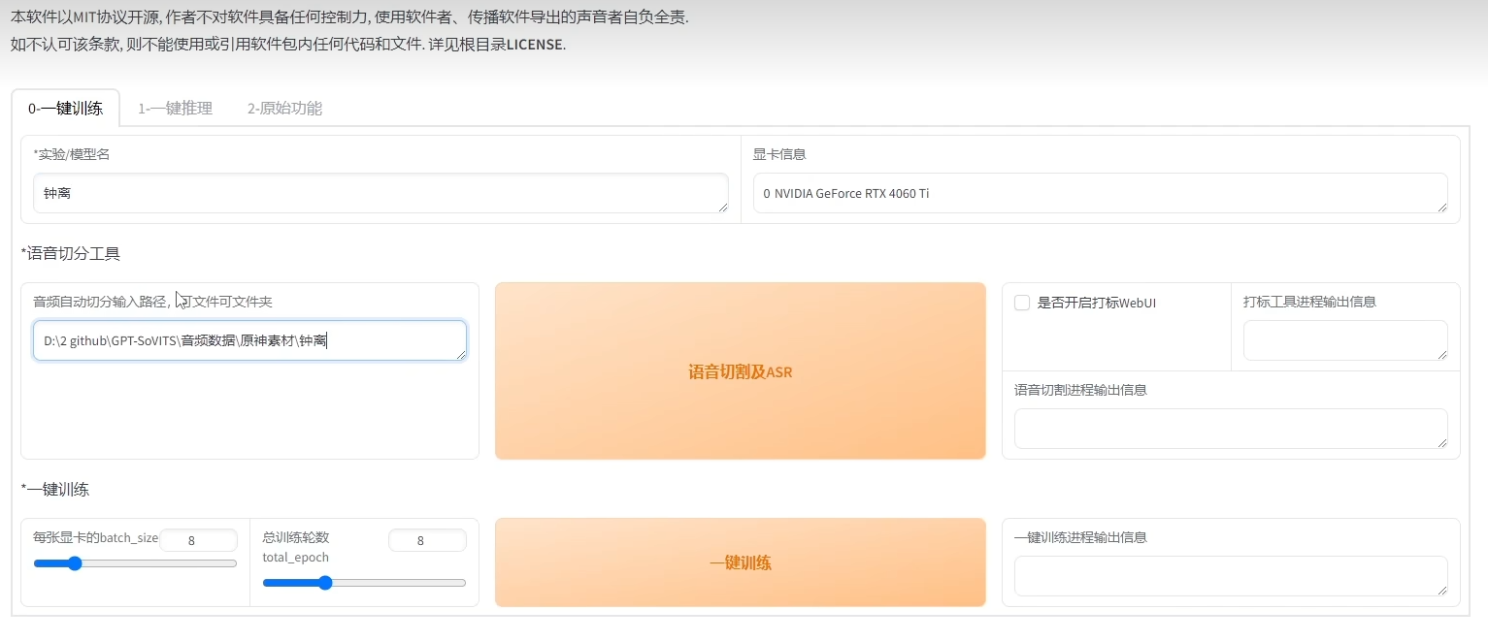The image size is (1488, 642).
Task: Click resize handle of 一键训练进程输出信息 textbox
Action: coord(1441,590)
